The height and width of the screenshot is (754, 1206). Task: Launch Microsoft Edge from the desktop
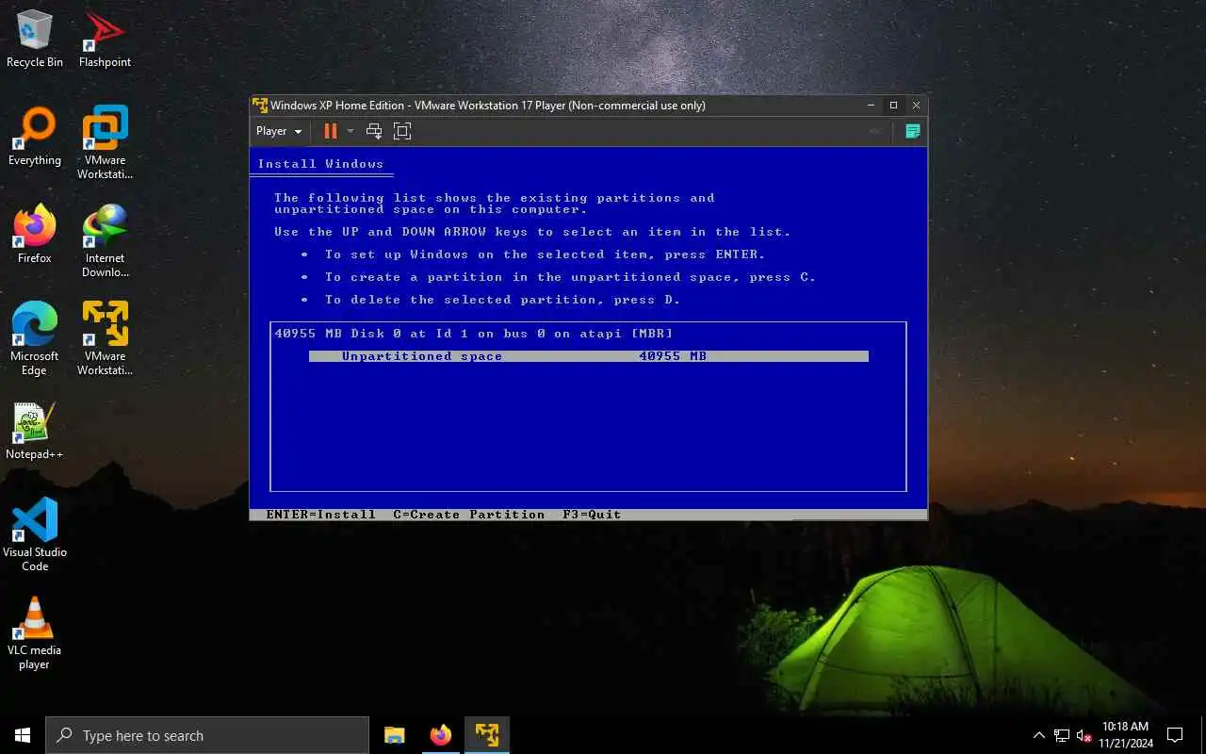pos(35,339)
